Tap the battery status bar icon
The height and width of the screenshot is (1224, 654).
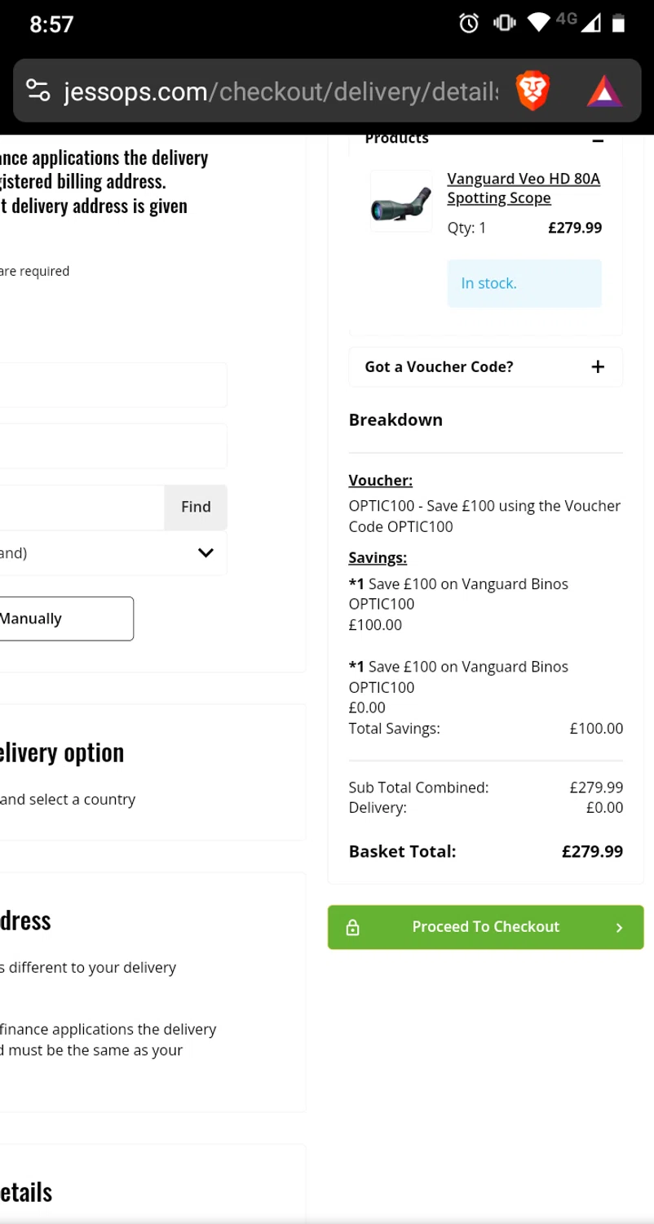coord(619,24)
